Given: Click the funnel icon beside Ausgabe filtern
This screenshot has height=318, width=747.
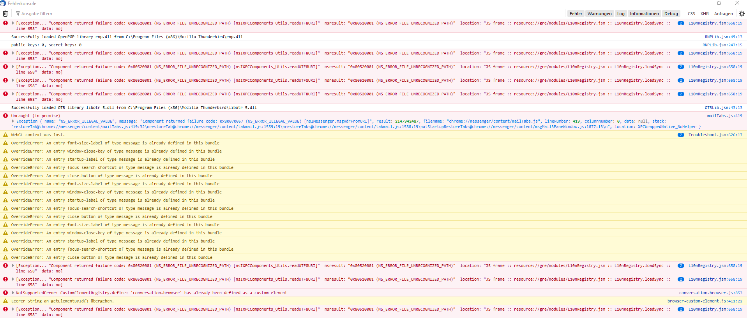Looking at the screenshot, I should (x=18, y=14).
